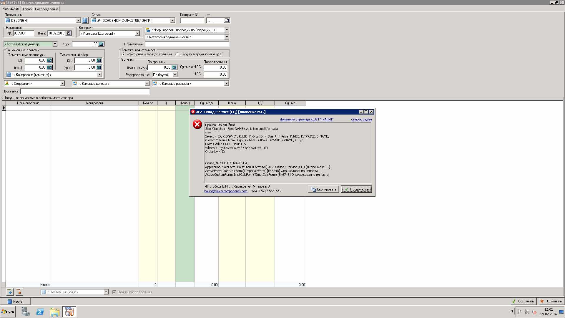The image size is (565, 318).
Task: Expand the Склад warehouse dropdown
Action: tap(172, 21)
